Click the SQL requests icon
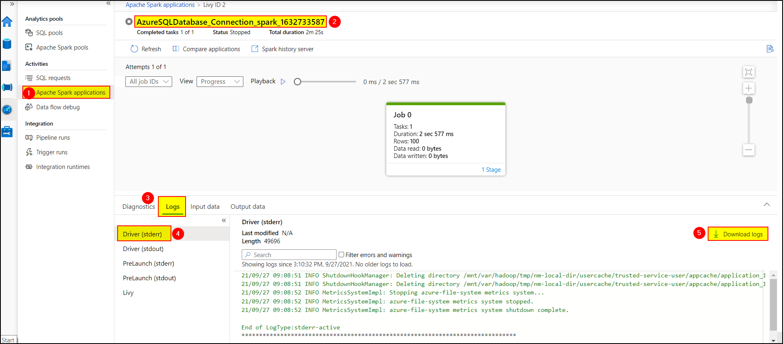783x344 pixels. [29, 78]
